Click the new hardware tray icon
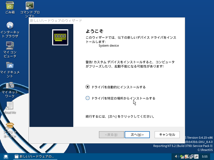 coord(186,157)
